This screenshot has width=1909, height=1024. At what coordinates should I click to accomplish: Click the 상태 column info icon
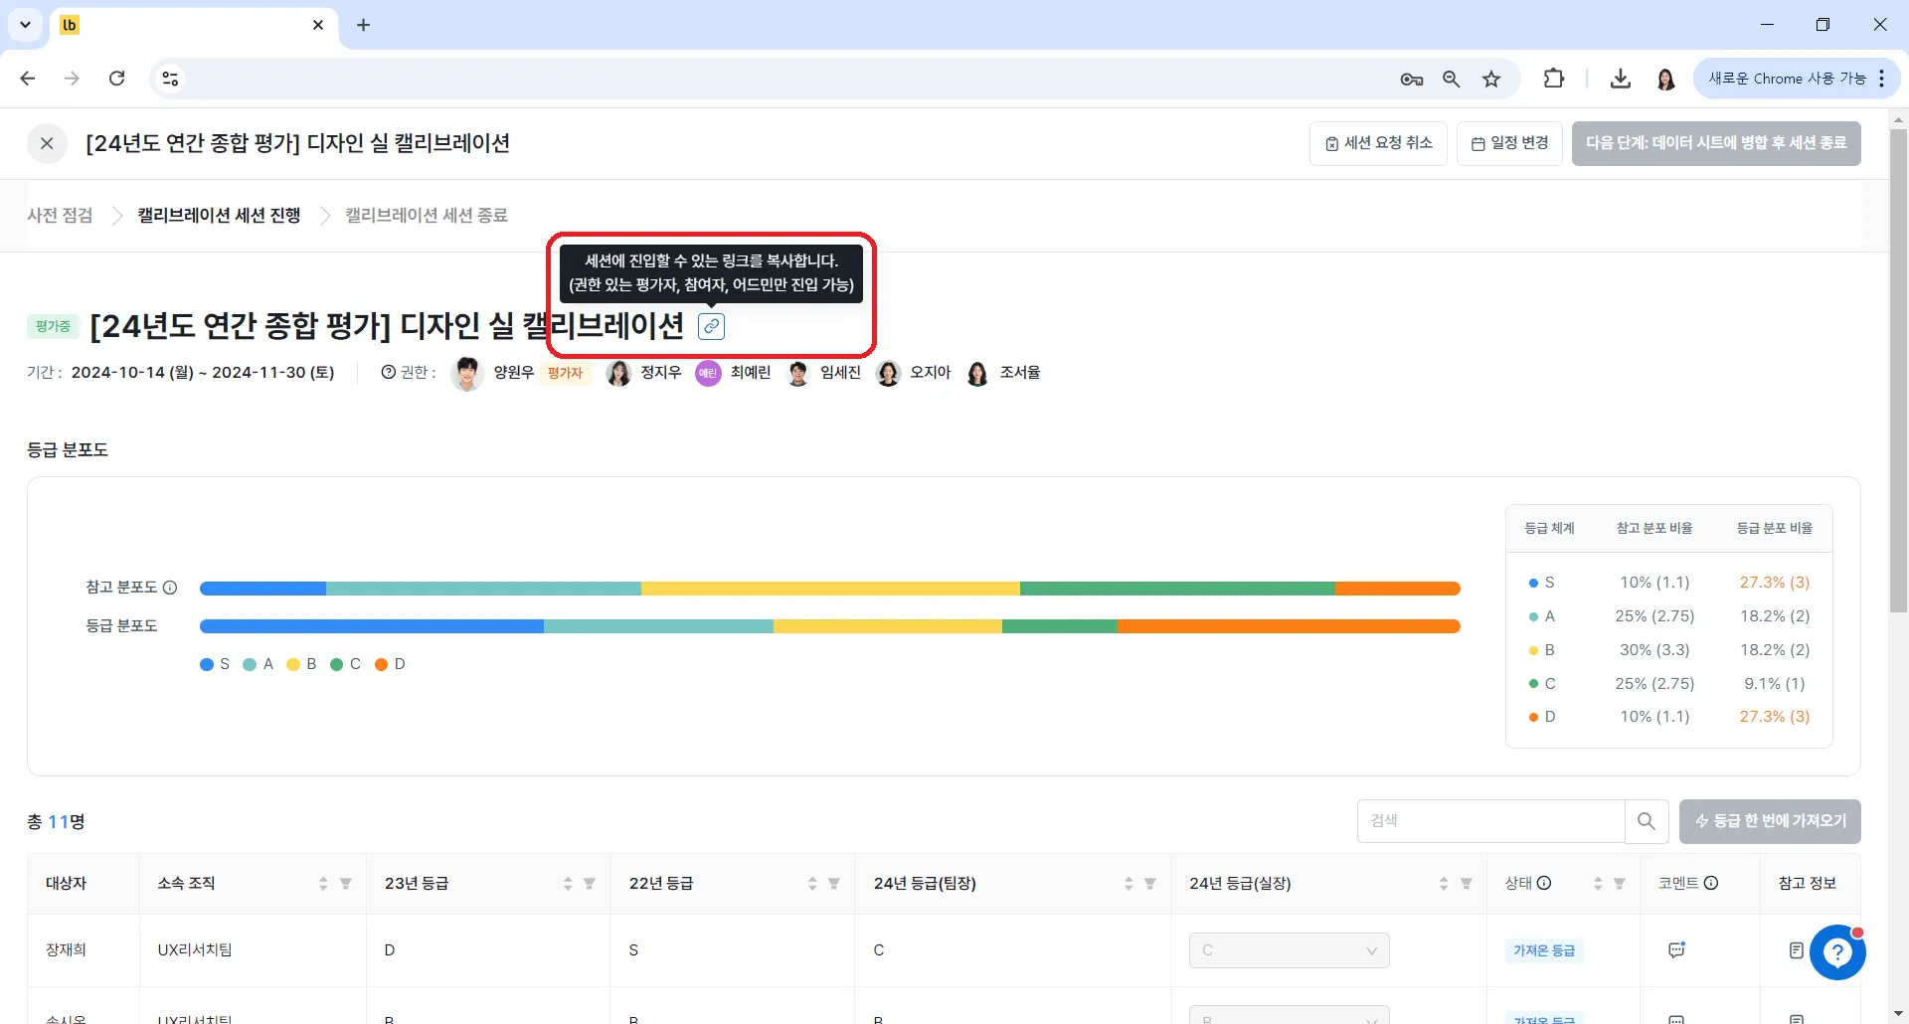[x=1544, y=883]
